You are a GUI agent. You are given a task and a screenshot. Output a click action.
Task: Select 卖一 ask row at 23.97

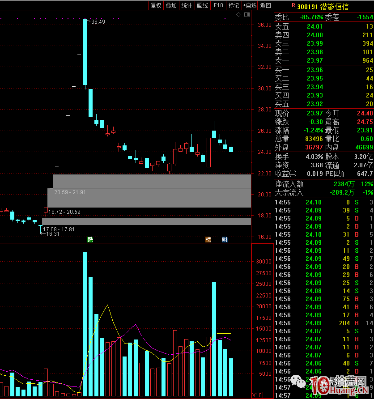click(x=324, y=60)
